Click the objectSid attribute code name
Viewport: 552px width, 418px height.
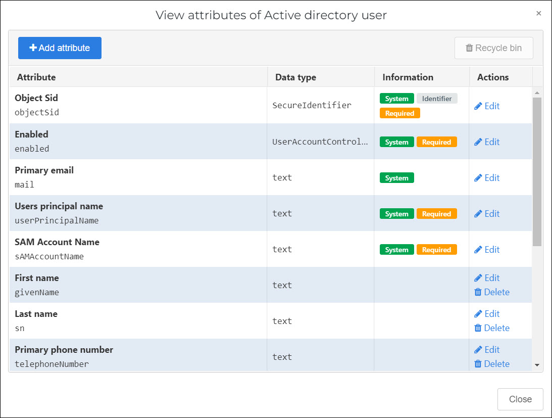click(36, 112)
